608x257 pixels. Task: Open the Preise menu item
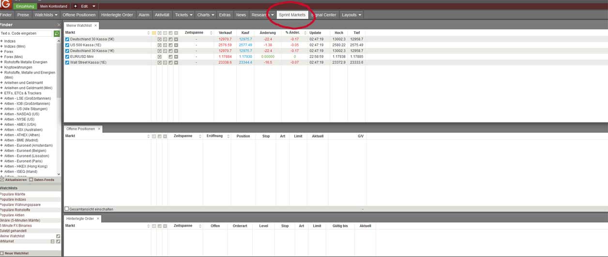(x=23, y=15)
